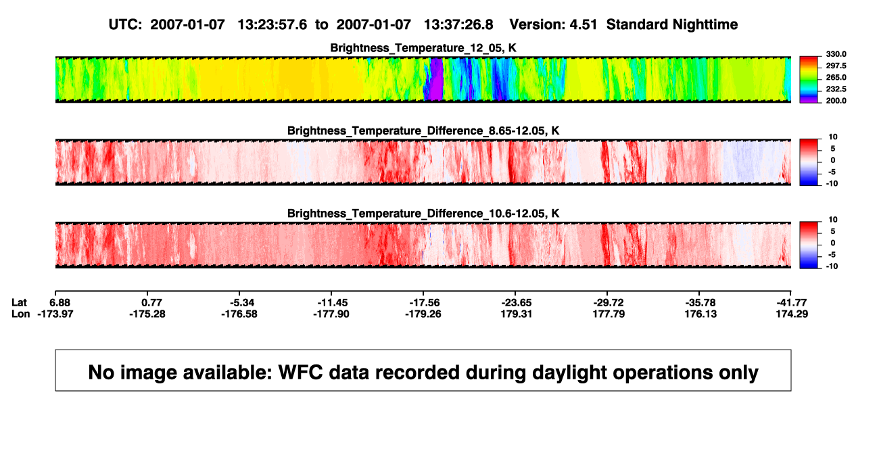This screenshot has height=451, width=879.
Task: Click the latitude value -23.65
Action: point(515,302)
